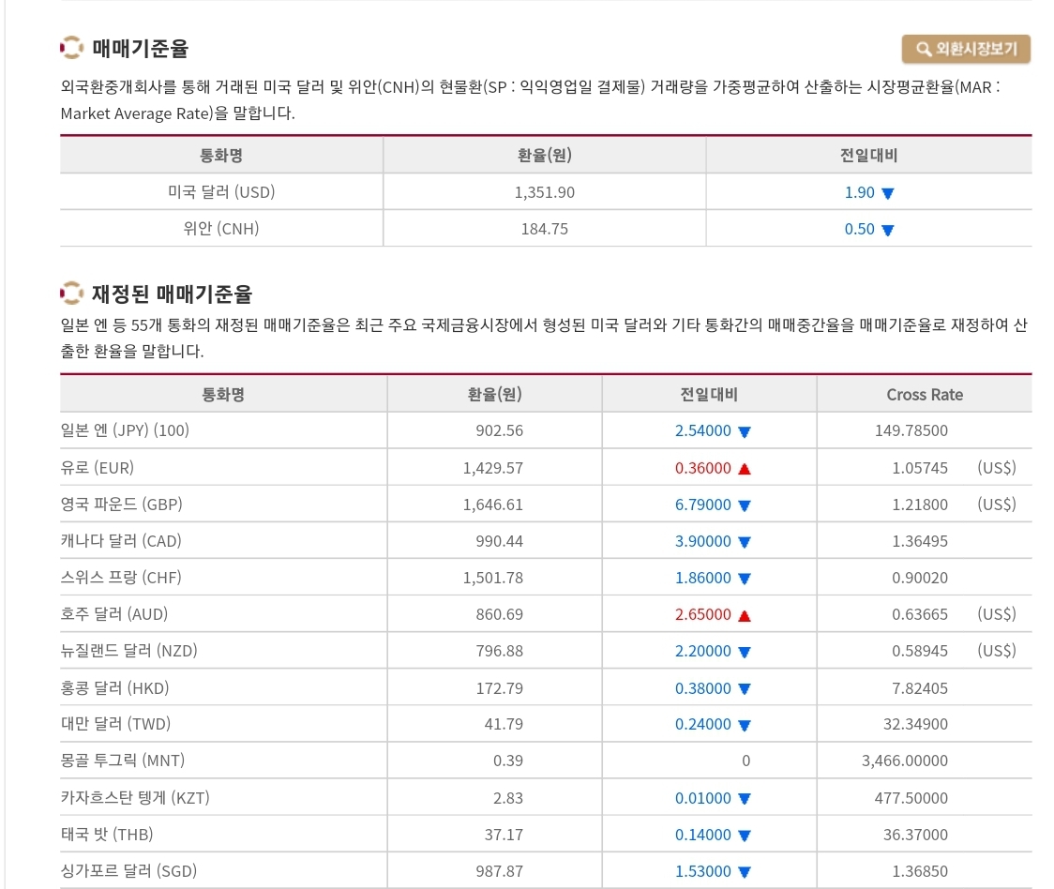Click the 카자흐스탄 텡게 (KZT) row label
Viewport: 1054px width, 889px height.
click(x=135, y=797)
